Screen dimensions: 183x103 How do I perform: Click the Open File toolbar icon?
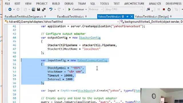click(x=33, y=9)
